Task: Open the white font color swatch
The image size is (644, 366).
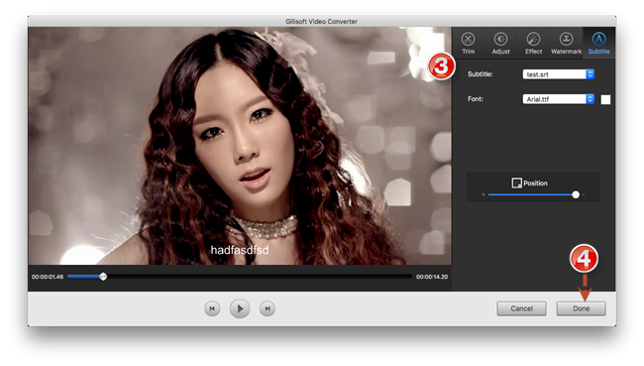Action: point(605,99)
